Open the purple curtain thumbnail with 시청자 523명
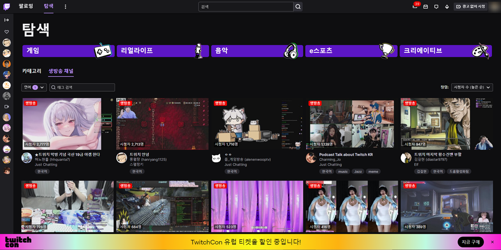Screen dimensions: 501x250 (257, 206)
